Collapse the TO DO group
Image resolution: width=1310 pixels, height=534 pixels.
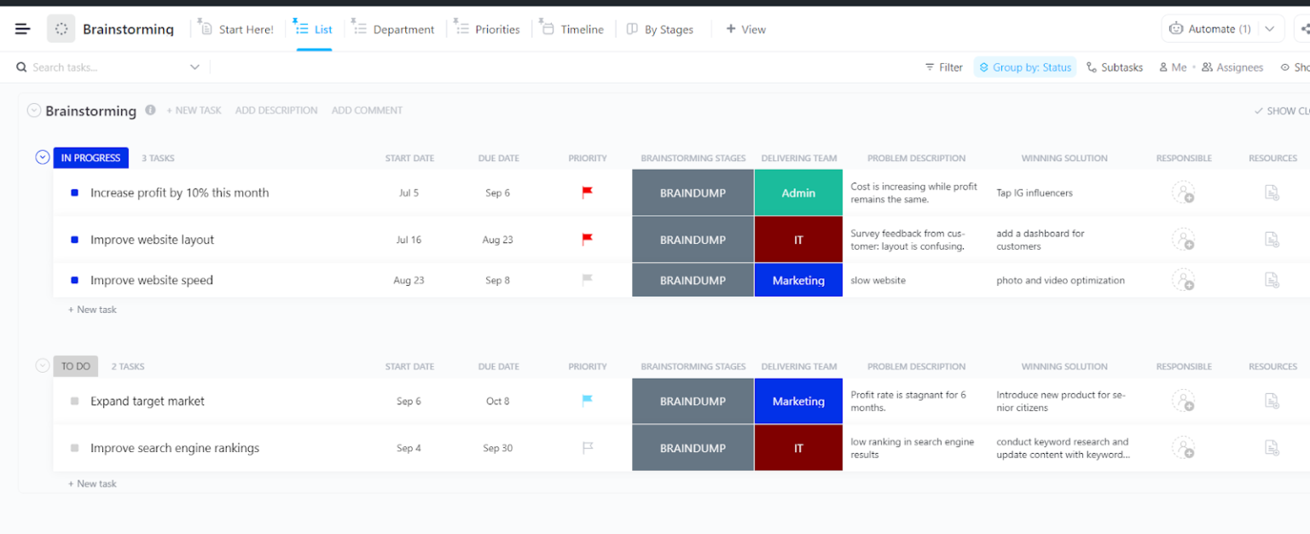pos(42,365)
